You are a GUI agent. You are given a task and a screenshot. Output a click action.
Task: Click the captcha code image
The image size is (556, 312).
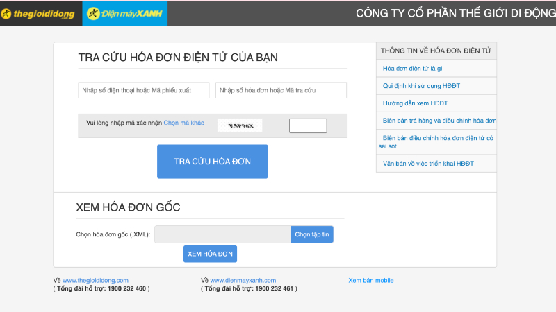coord(240,125)
